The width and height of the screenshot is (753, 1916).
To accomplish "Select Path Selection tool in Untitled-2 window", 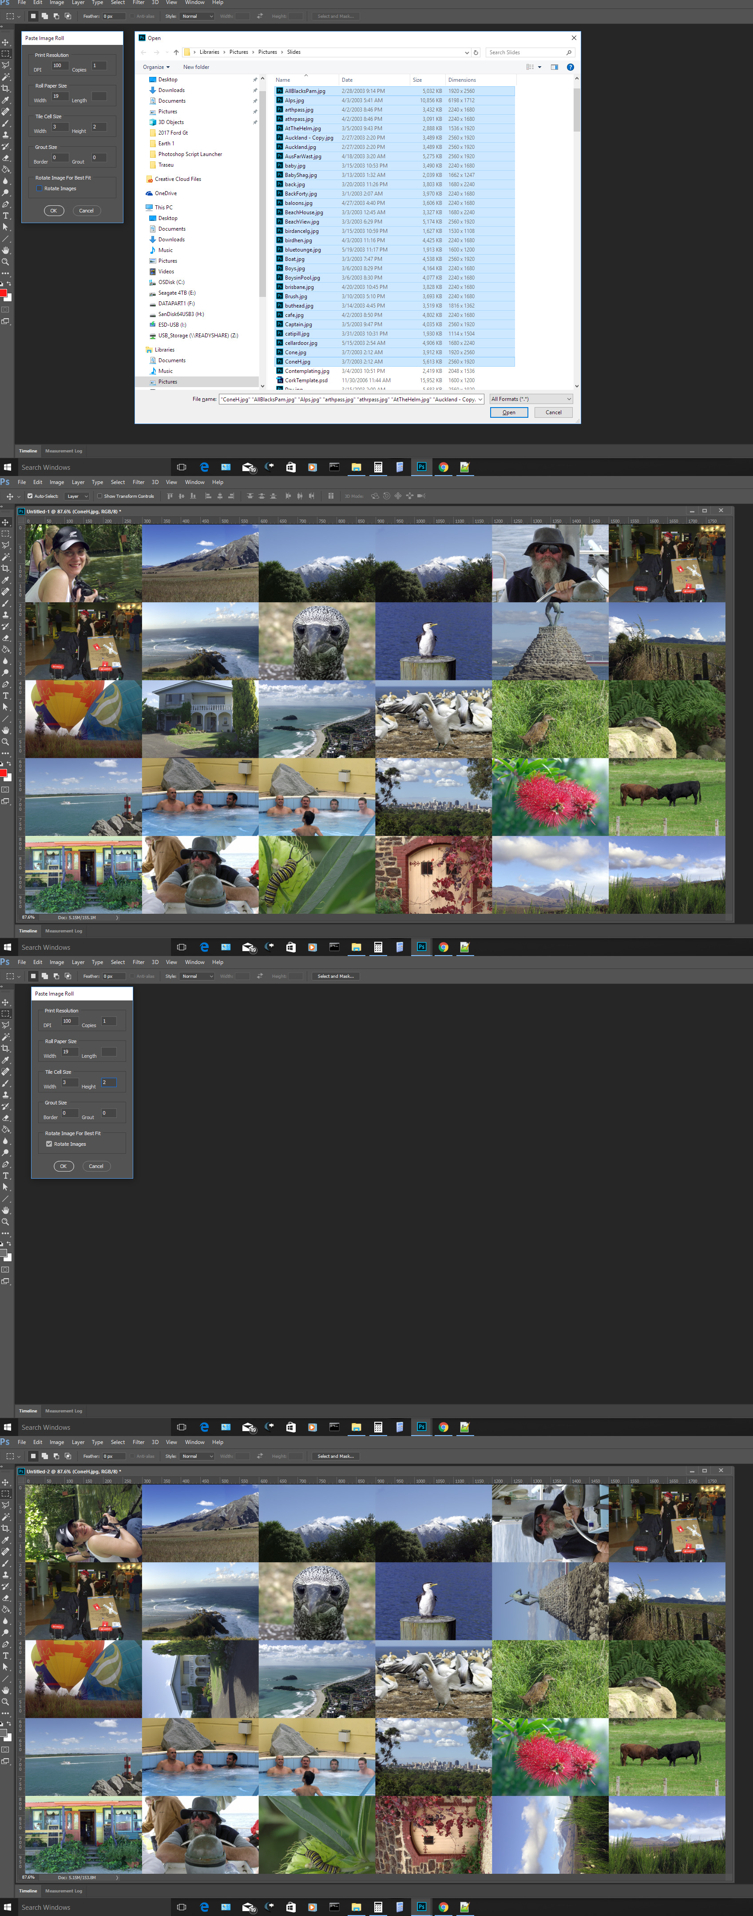I will 6,1667.
